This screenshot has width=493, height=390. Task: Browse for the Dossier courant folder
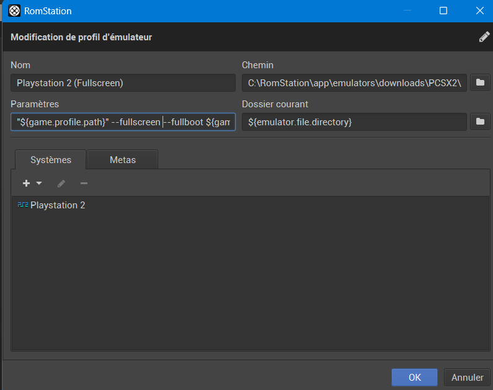click(479, 122)
